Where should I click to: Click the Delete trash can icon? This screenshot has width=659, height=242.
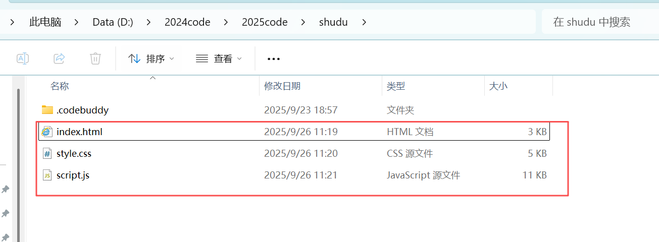coord(95,58)
